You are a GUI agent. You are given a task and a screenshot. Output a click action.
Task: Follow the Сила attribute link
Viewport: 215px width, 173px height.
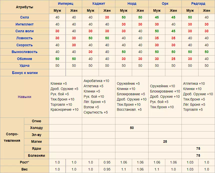coord(24,17)
